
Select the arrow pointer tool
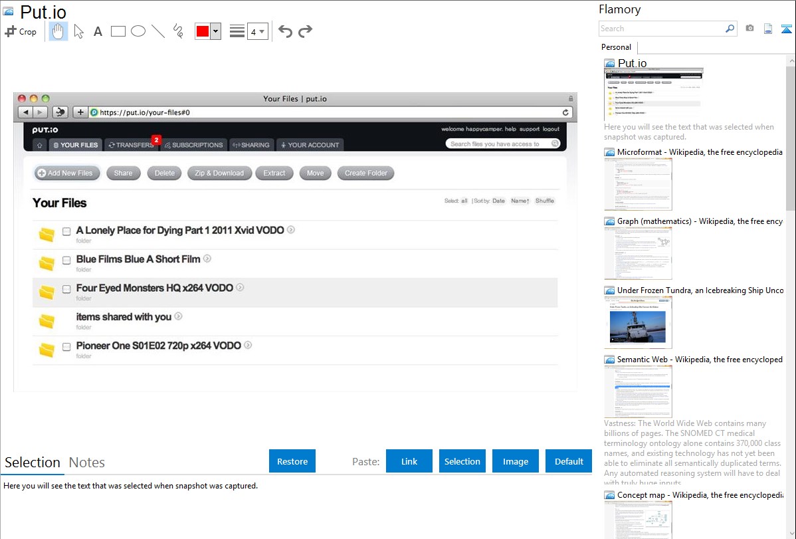point(78,31)
